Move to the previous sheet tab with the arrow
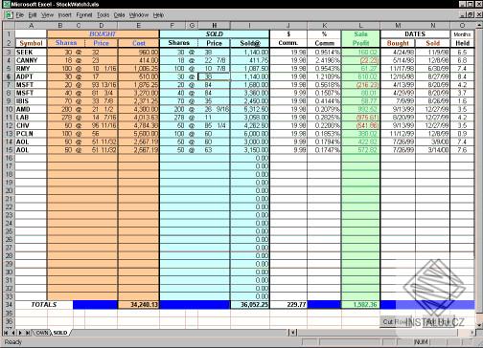The image size is (483, 348). [x=13, y=333]
